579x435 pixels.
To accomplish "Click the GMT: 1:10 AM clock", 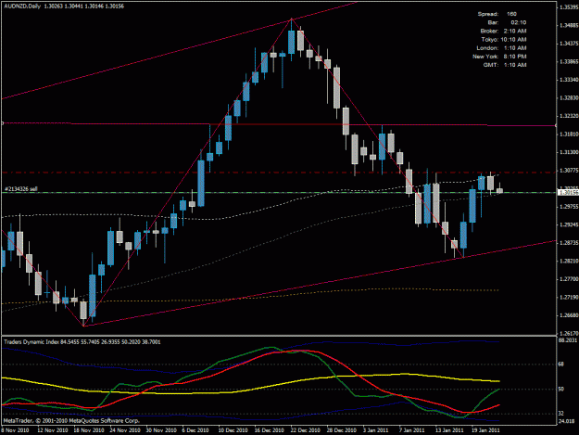I will (x=505, y=65).
